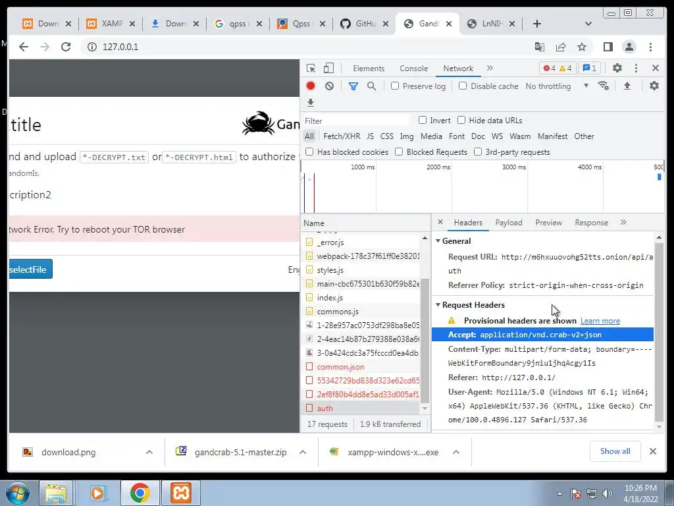Open xampp-windows exe download options arrow
674x506 pixels.
click(456, 452)
